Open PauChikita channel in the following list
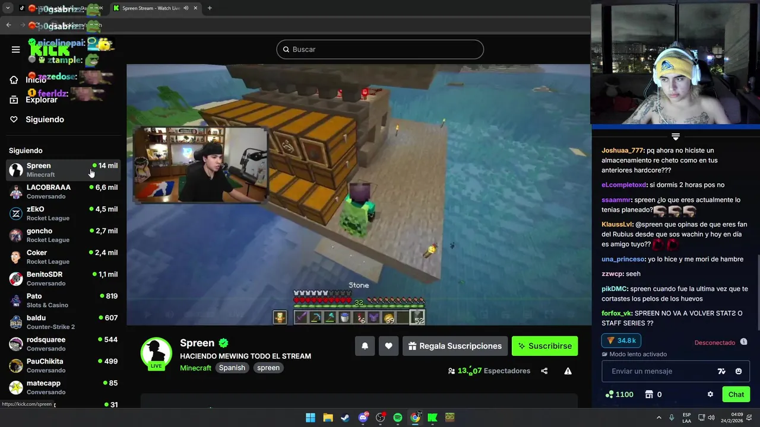Screen dimensions: 760x427 pos(64,365)
